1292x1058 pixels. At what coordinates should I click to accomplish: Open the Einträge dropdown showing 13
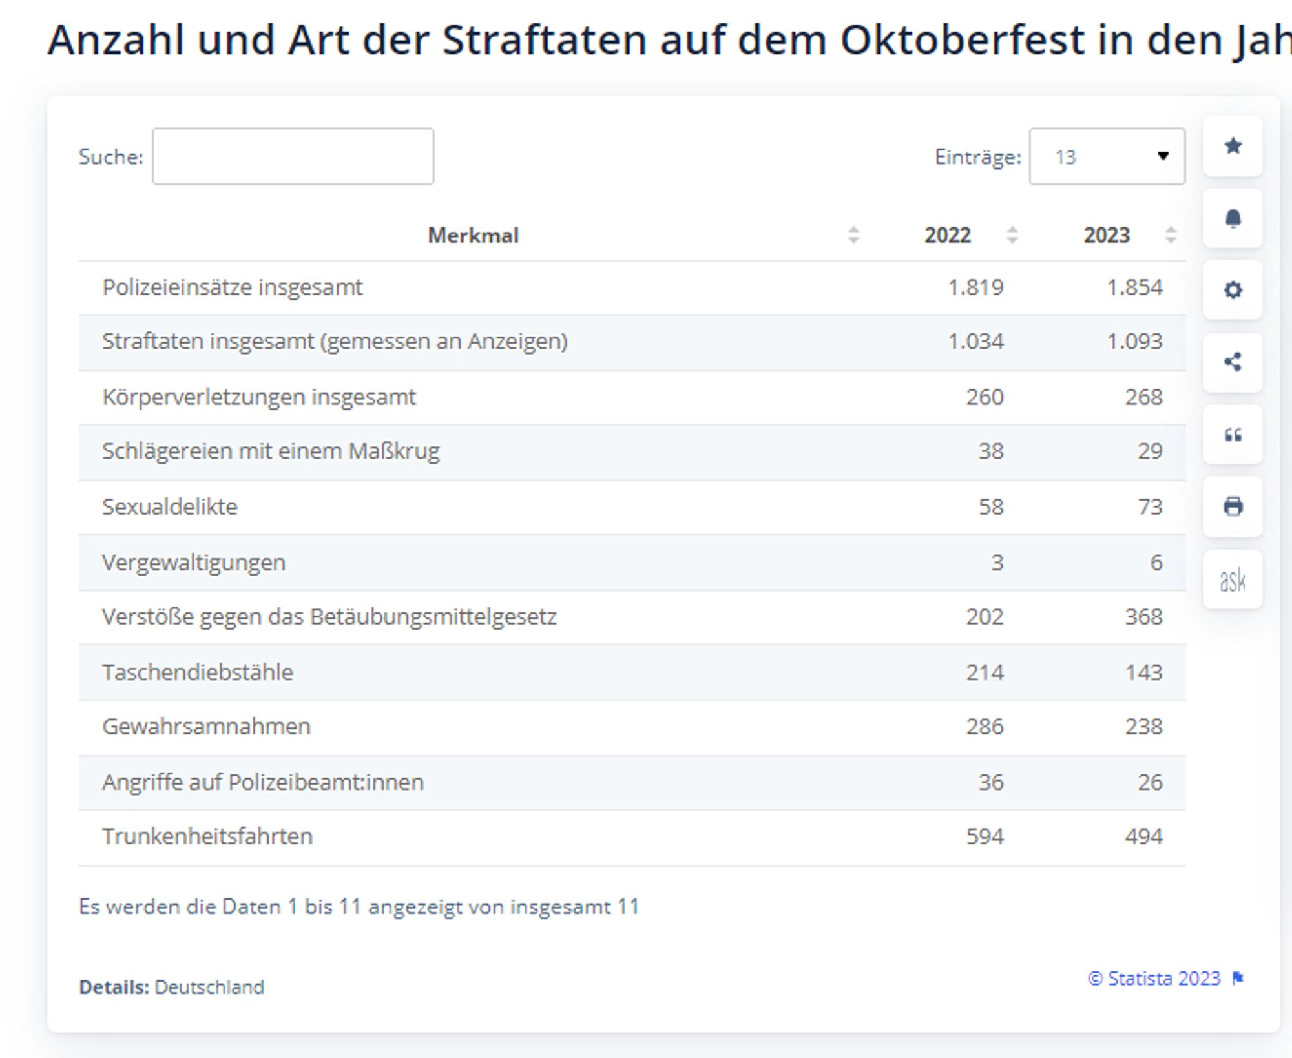pyautogui.click(x=1107, y=156)
